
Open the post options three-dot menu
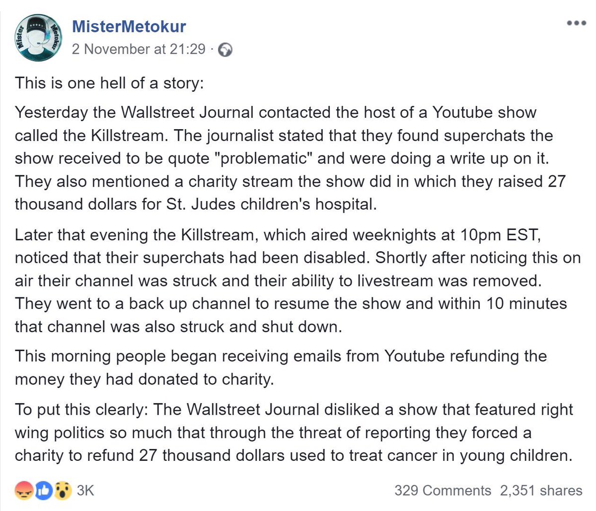(576, 23)
